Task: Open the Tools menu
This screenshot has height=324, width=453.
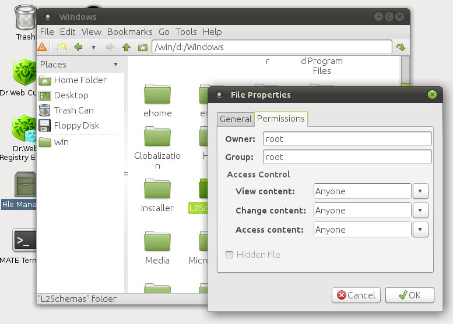Action: pos(186,32)
